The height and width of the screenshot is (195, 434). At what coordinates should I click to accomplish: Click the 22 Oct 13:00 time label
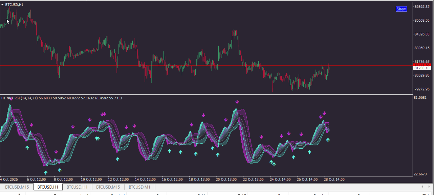(254, 179)
